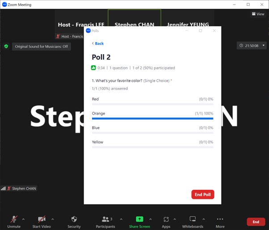Expand arrow next to Apps
This screenshot has height=230, width=269.
point(175,219)
